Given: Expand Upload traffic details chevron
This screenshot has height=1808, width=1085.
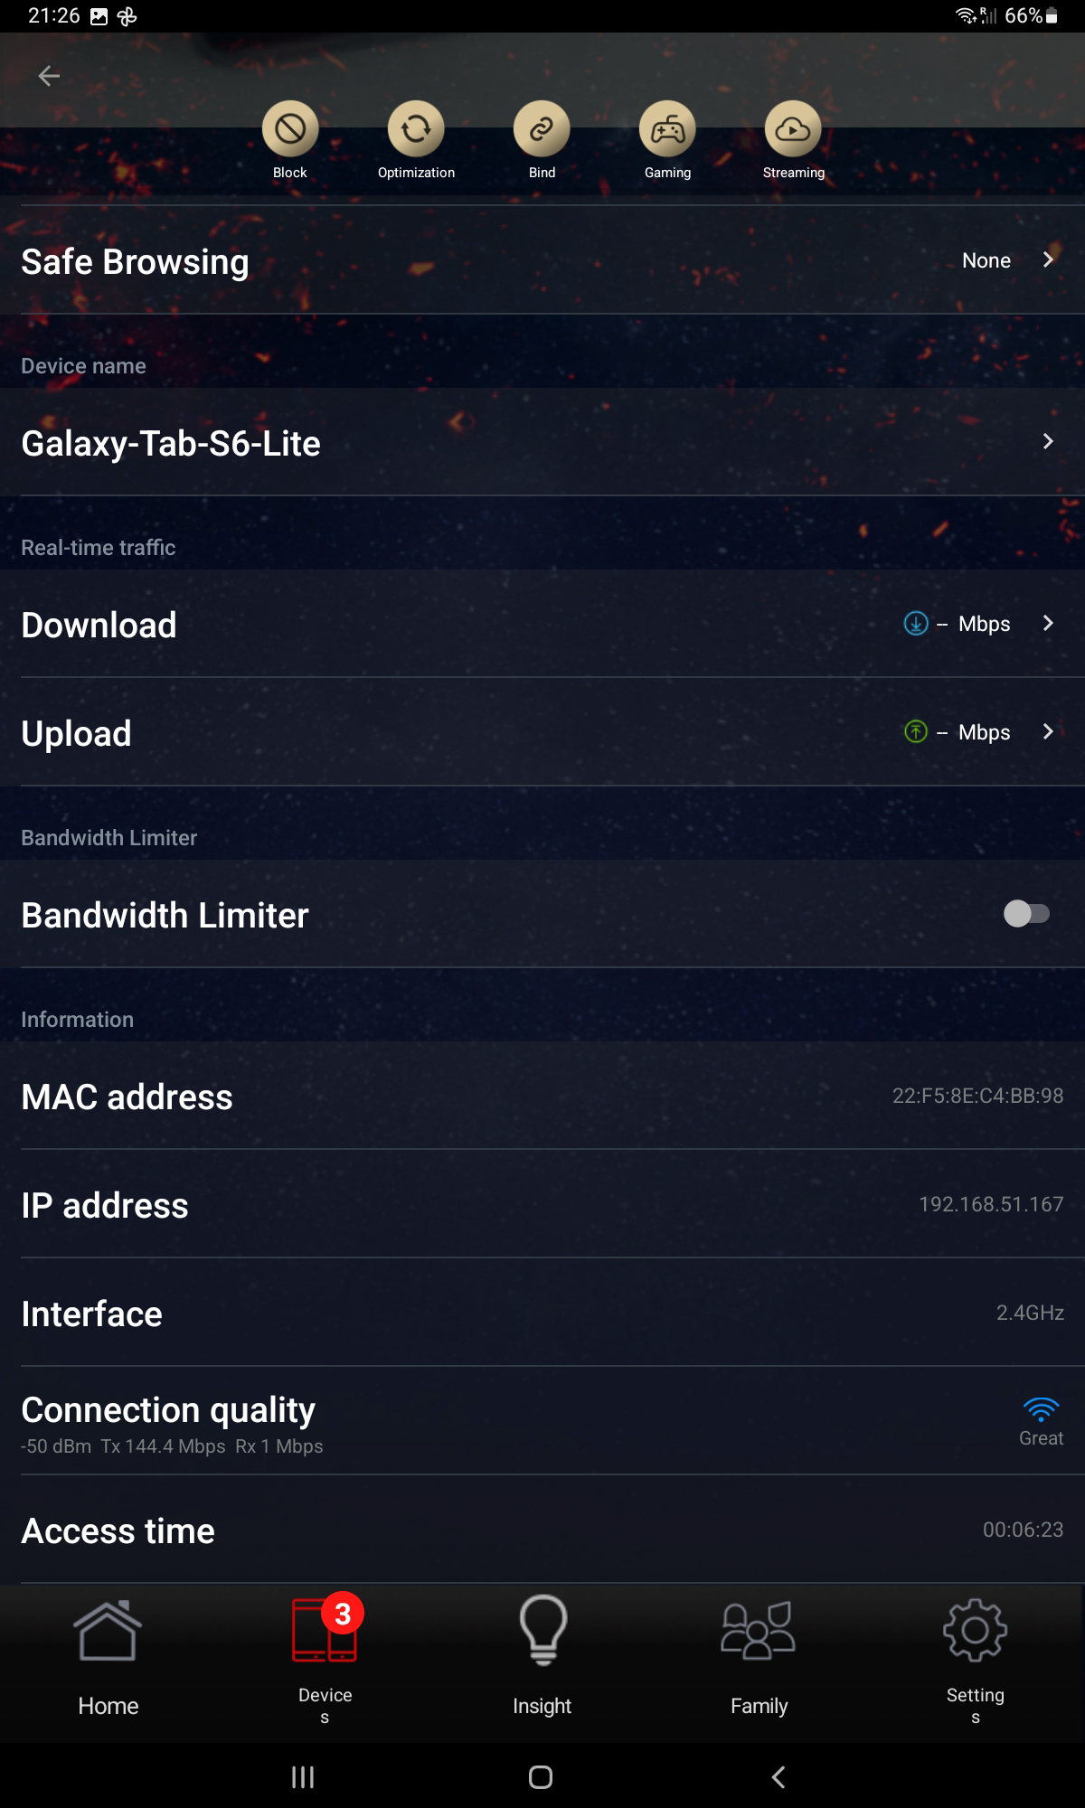Looking at the screenshot, I should coord(1048,732).
